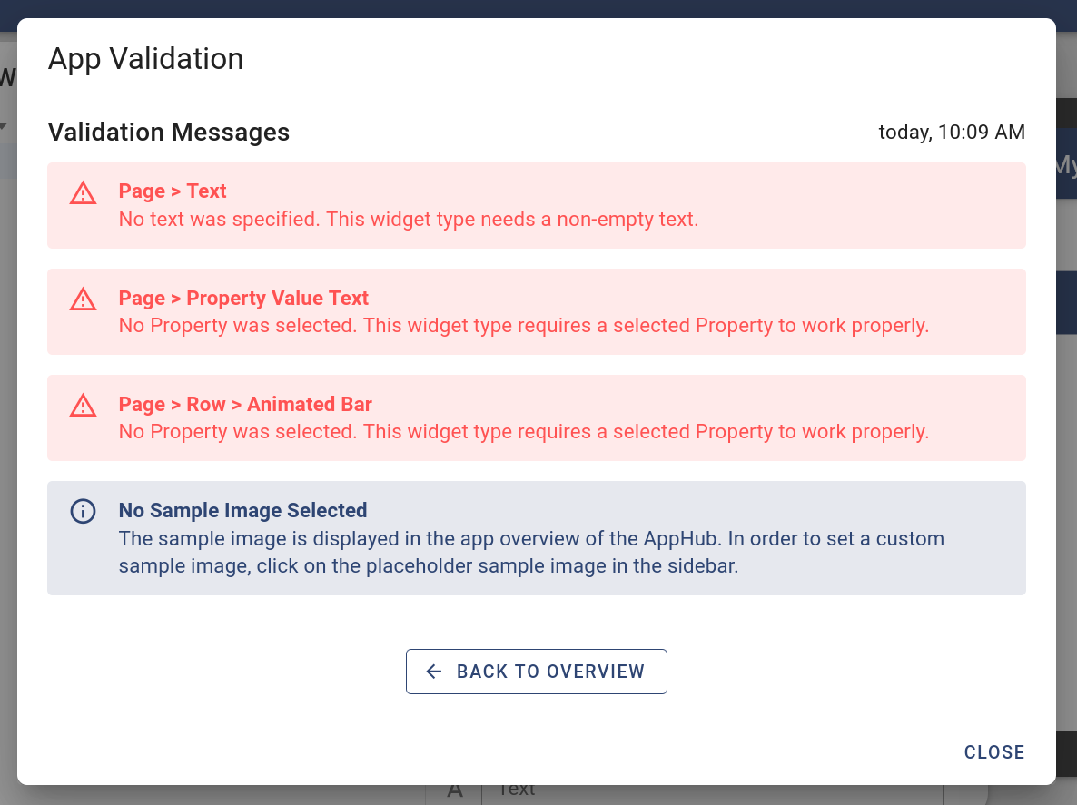
Task: Click the 'today, 10:09 AM' validation timestamp
Action: pyautogui.click(x=952, y=132)
